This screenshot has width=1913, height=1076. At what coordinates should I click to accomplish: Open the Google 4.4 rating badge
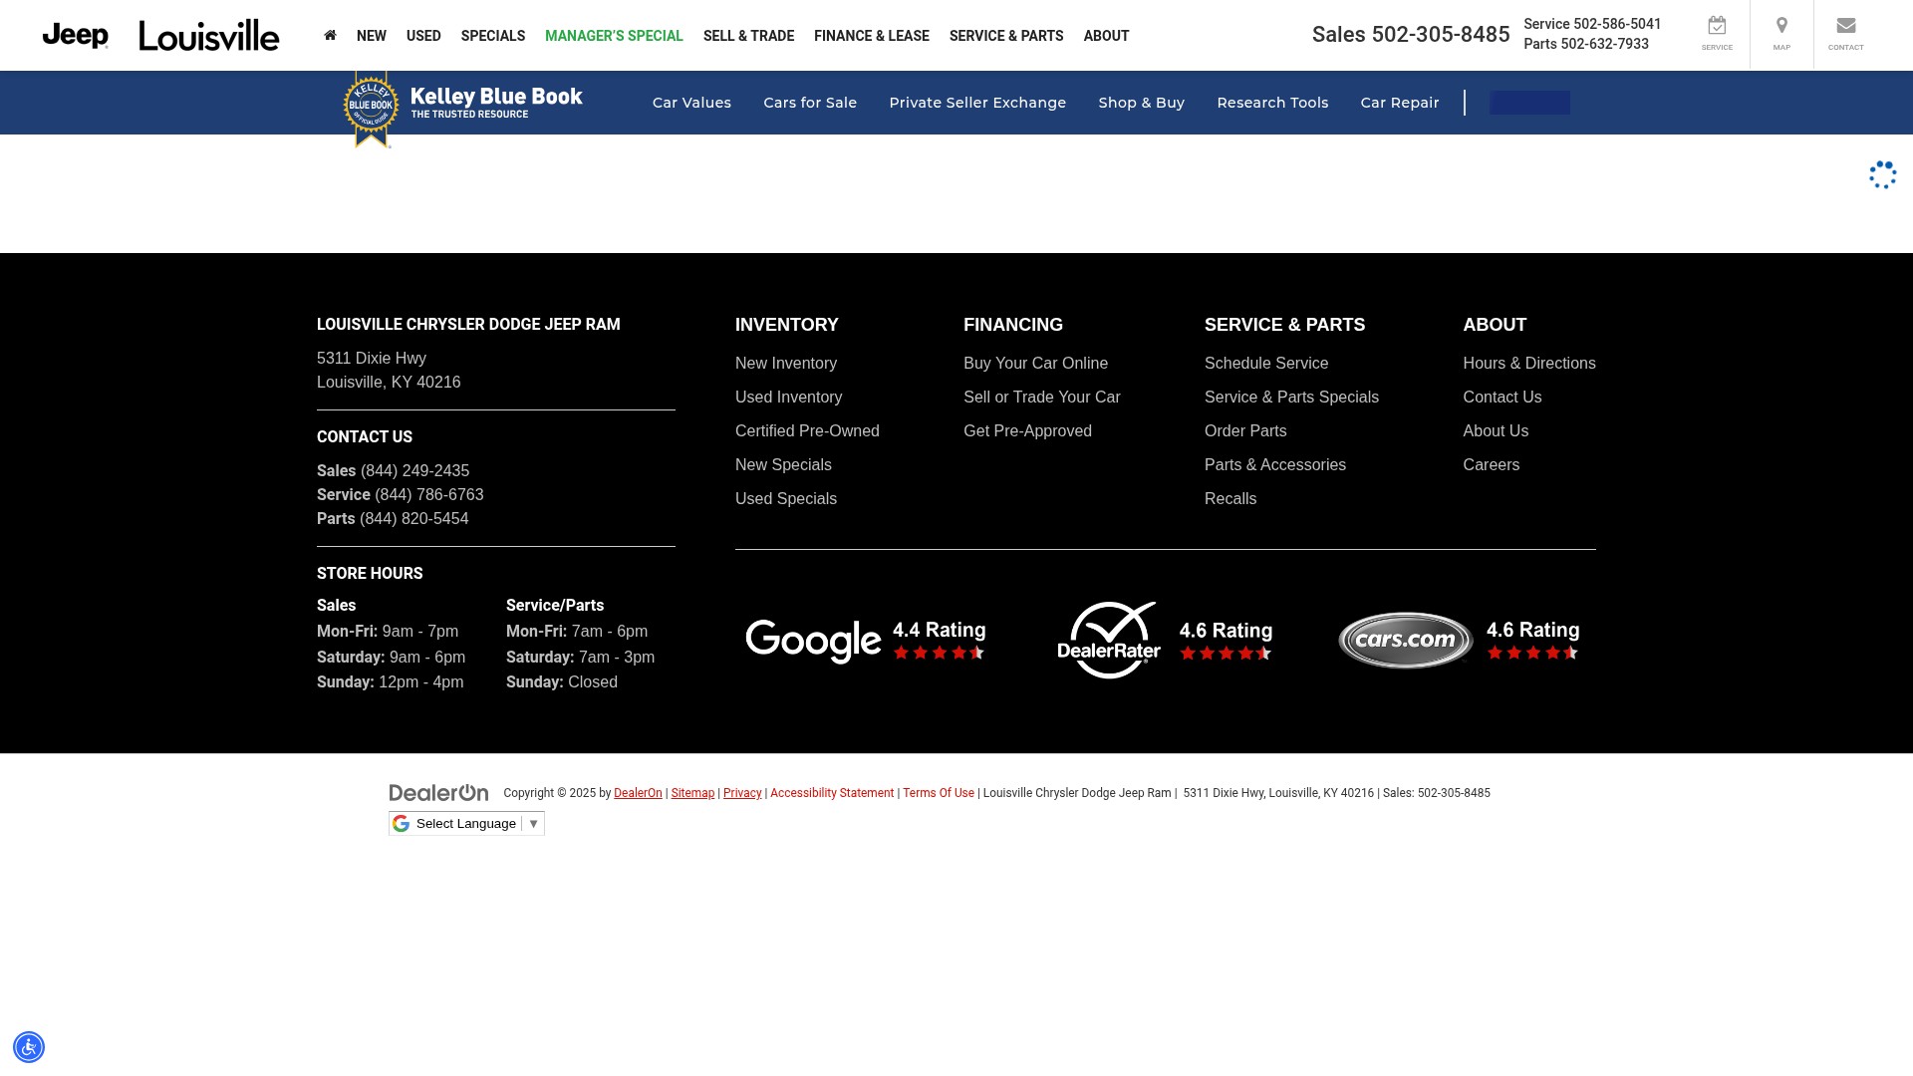tap(866, 641)
